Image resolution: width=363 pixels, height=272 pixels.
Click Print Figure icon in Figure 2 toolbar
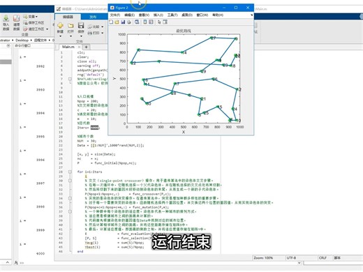click(x=129, y=22)
